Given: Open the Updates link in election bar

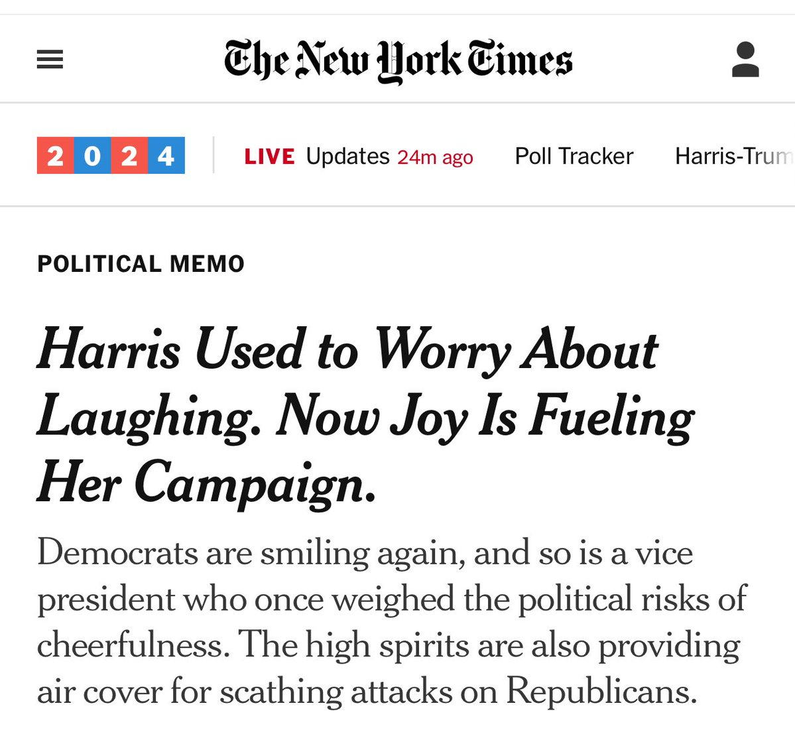Looking at the screenshot, I should tap(347, 156).
